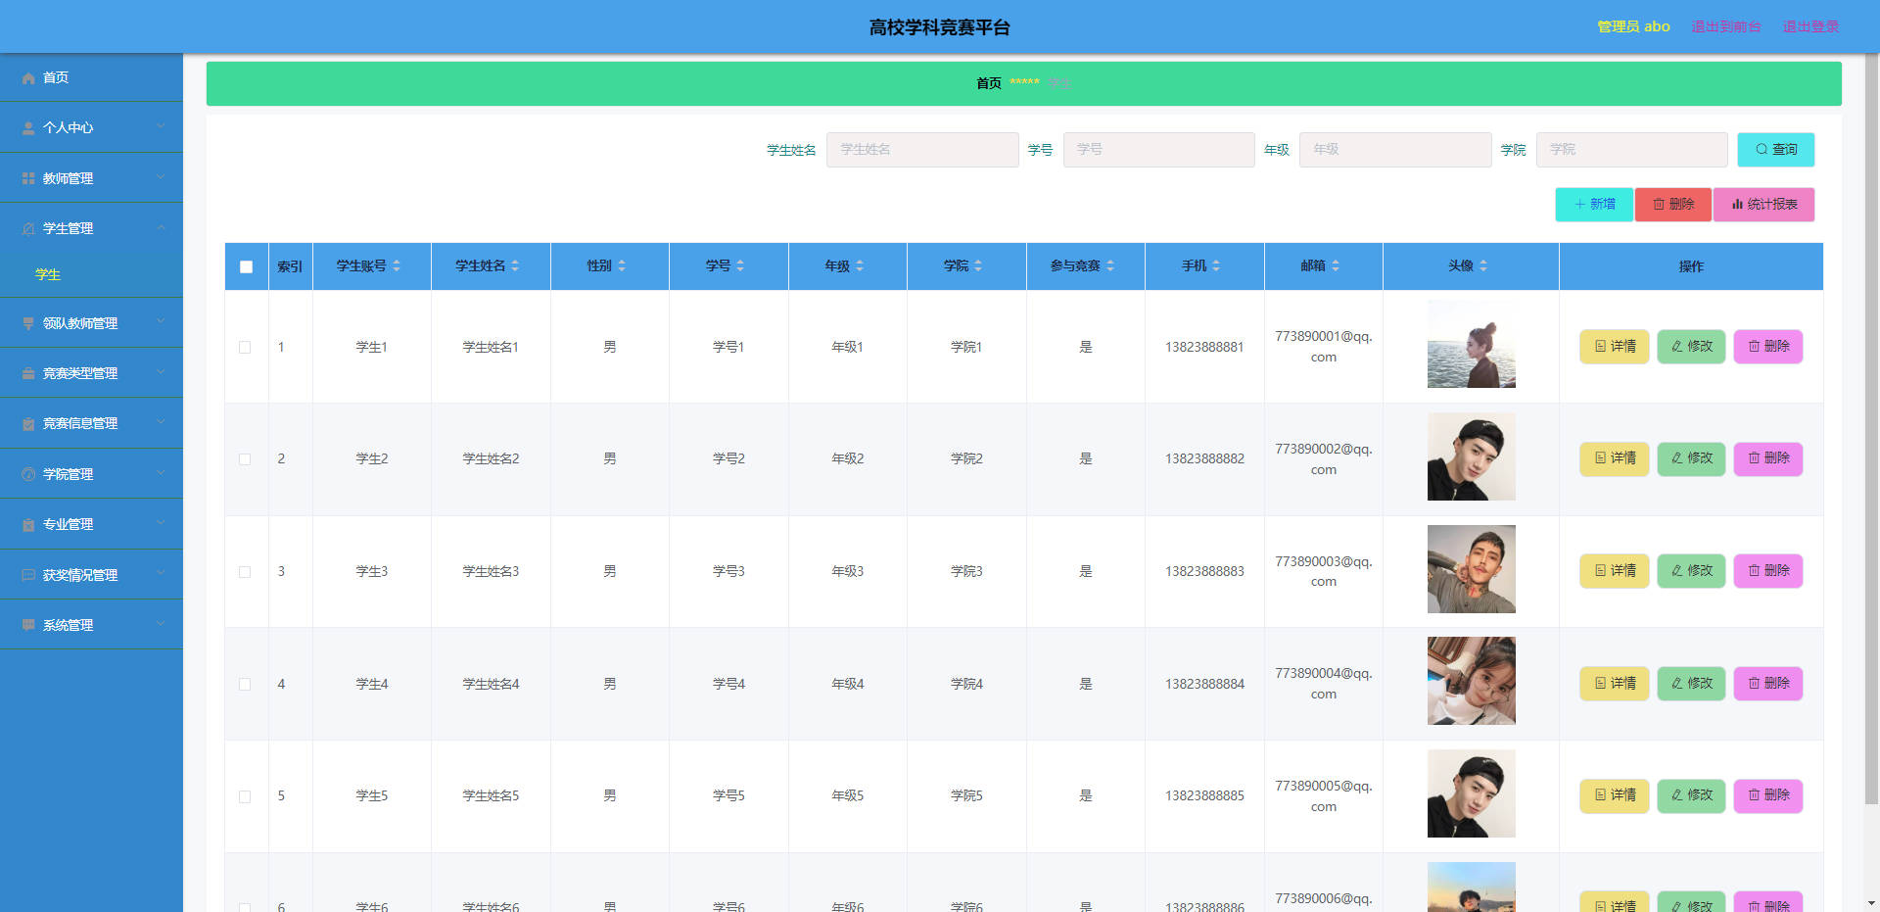Image resolution: width=1880 pixels, height=912 pixels.
Task: Open 获奖情况管理 menu item
Action: point(91,575)
